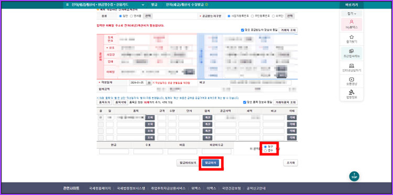Open the 취업후학자금상환서비스 footer link
The height and width of the screenshot is (195, 393).
(x=168, y=188)
